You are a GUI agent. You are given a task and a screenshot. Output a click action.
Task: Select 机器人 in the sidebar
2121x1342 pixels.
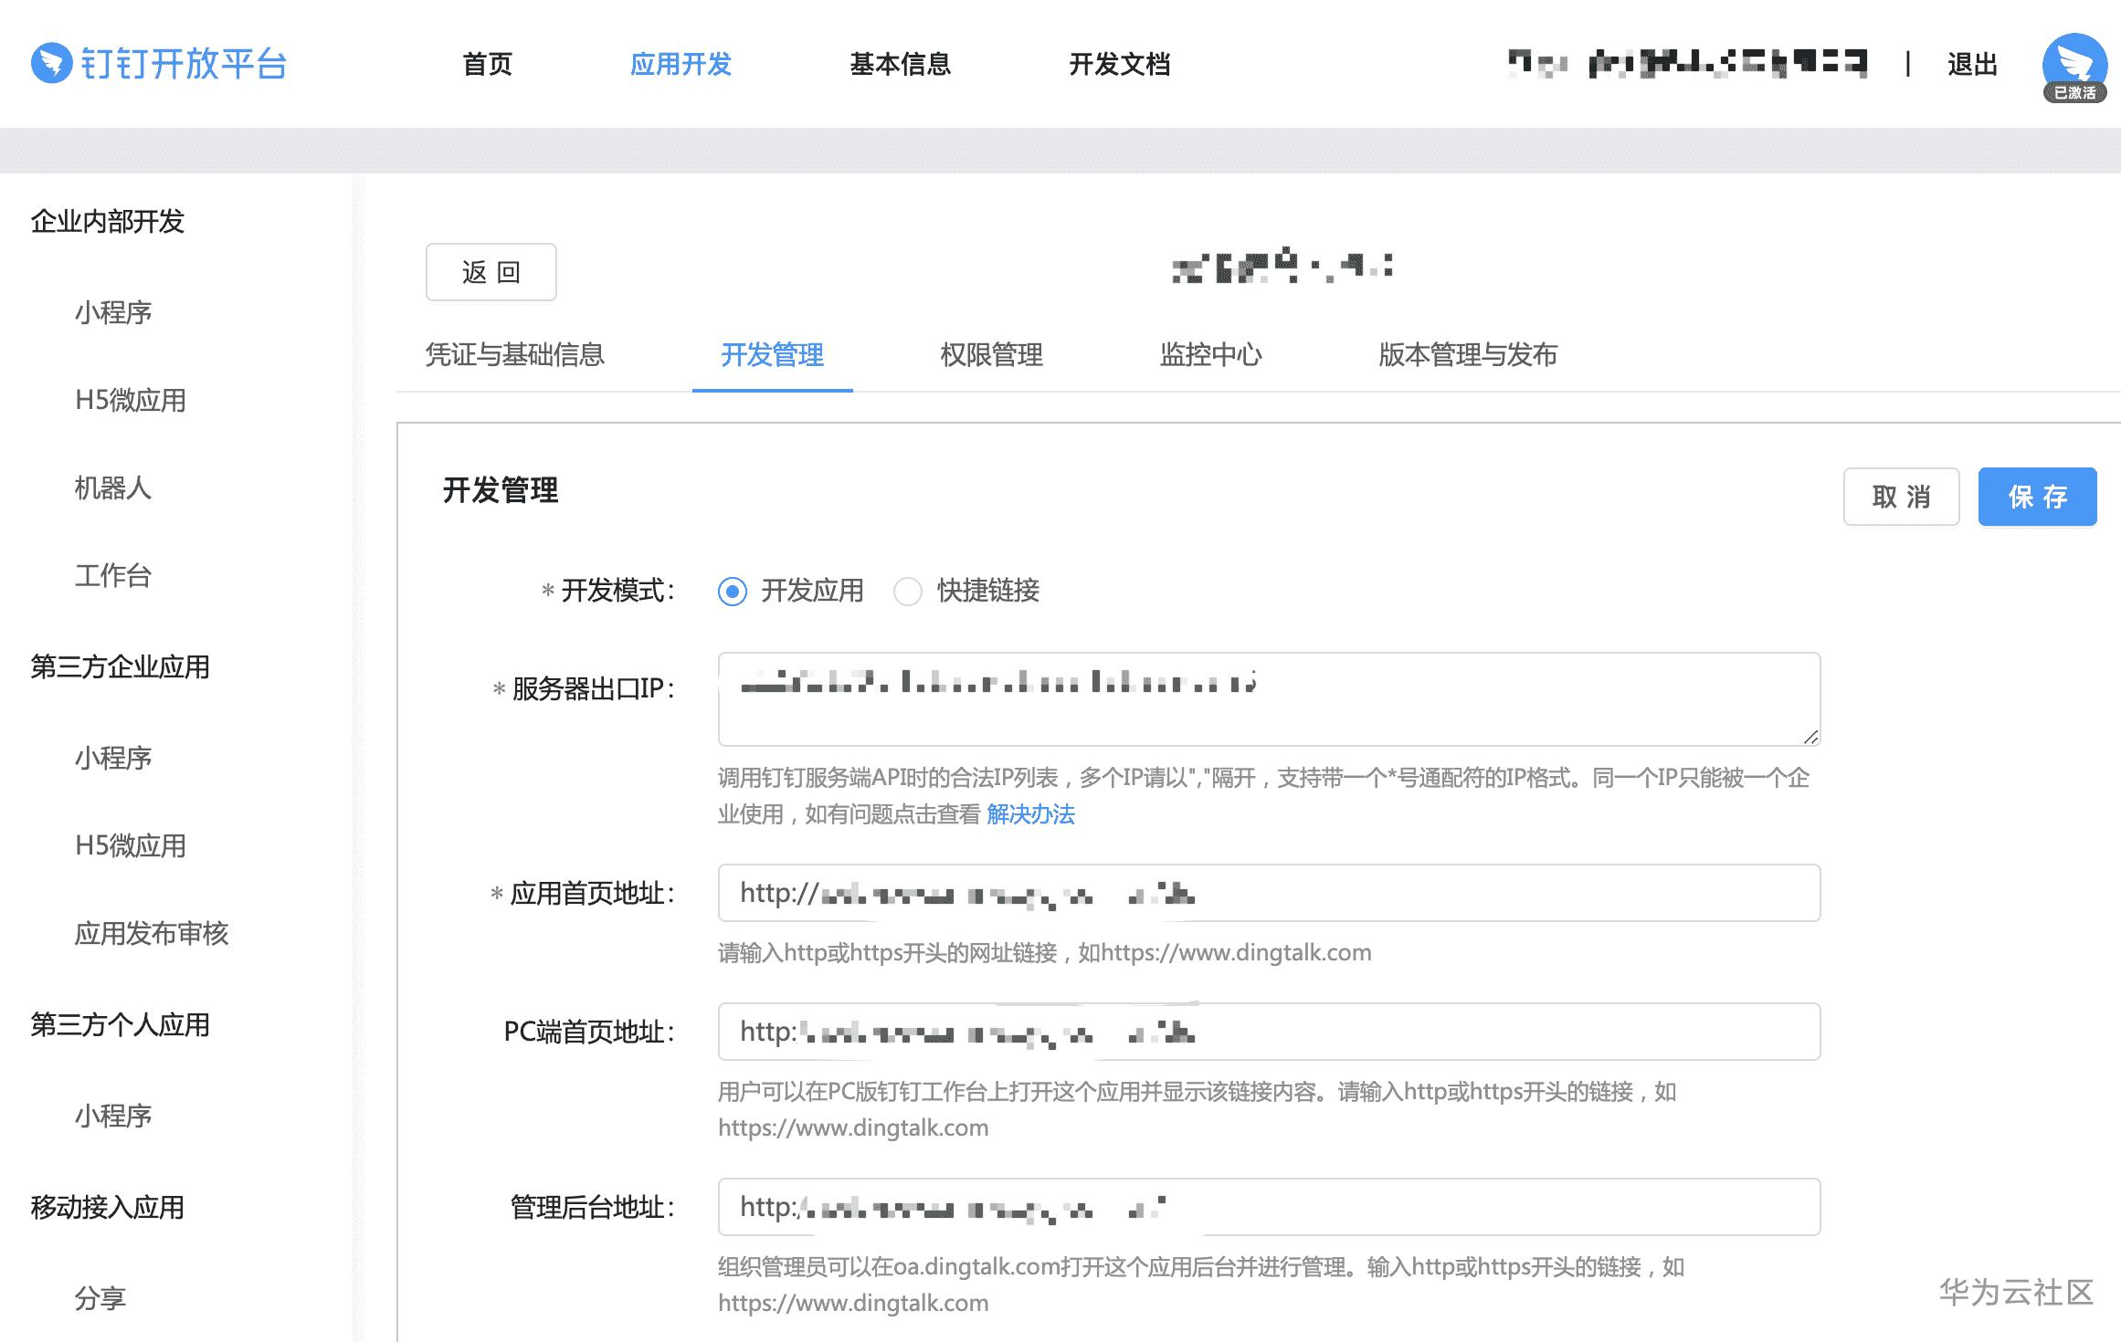tap(113, 488)
